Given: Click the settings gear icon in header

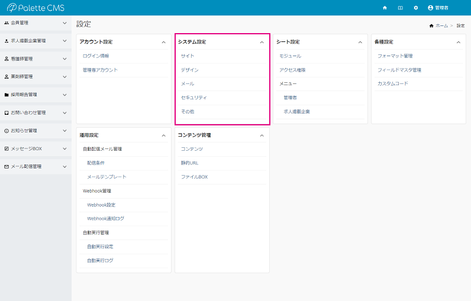Looking at the screenshot, I should click(416, 8).
